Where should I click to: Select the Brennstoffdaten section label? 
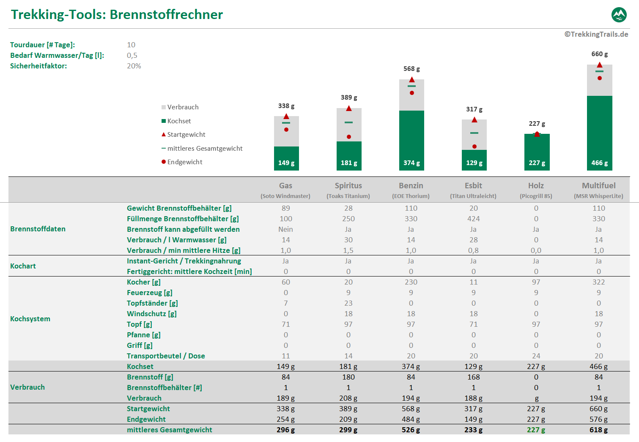[x=38, y=229]
